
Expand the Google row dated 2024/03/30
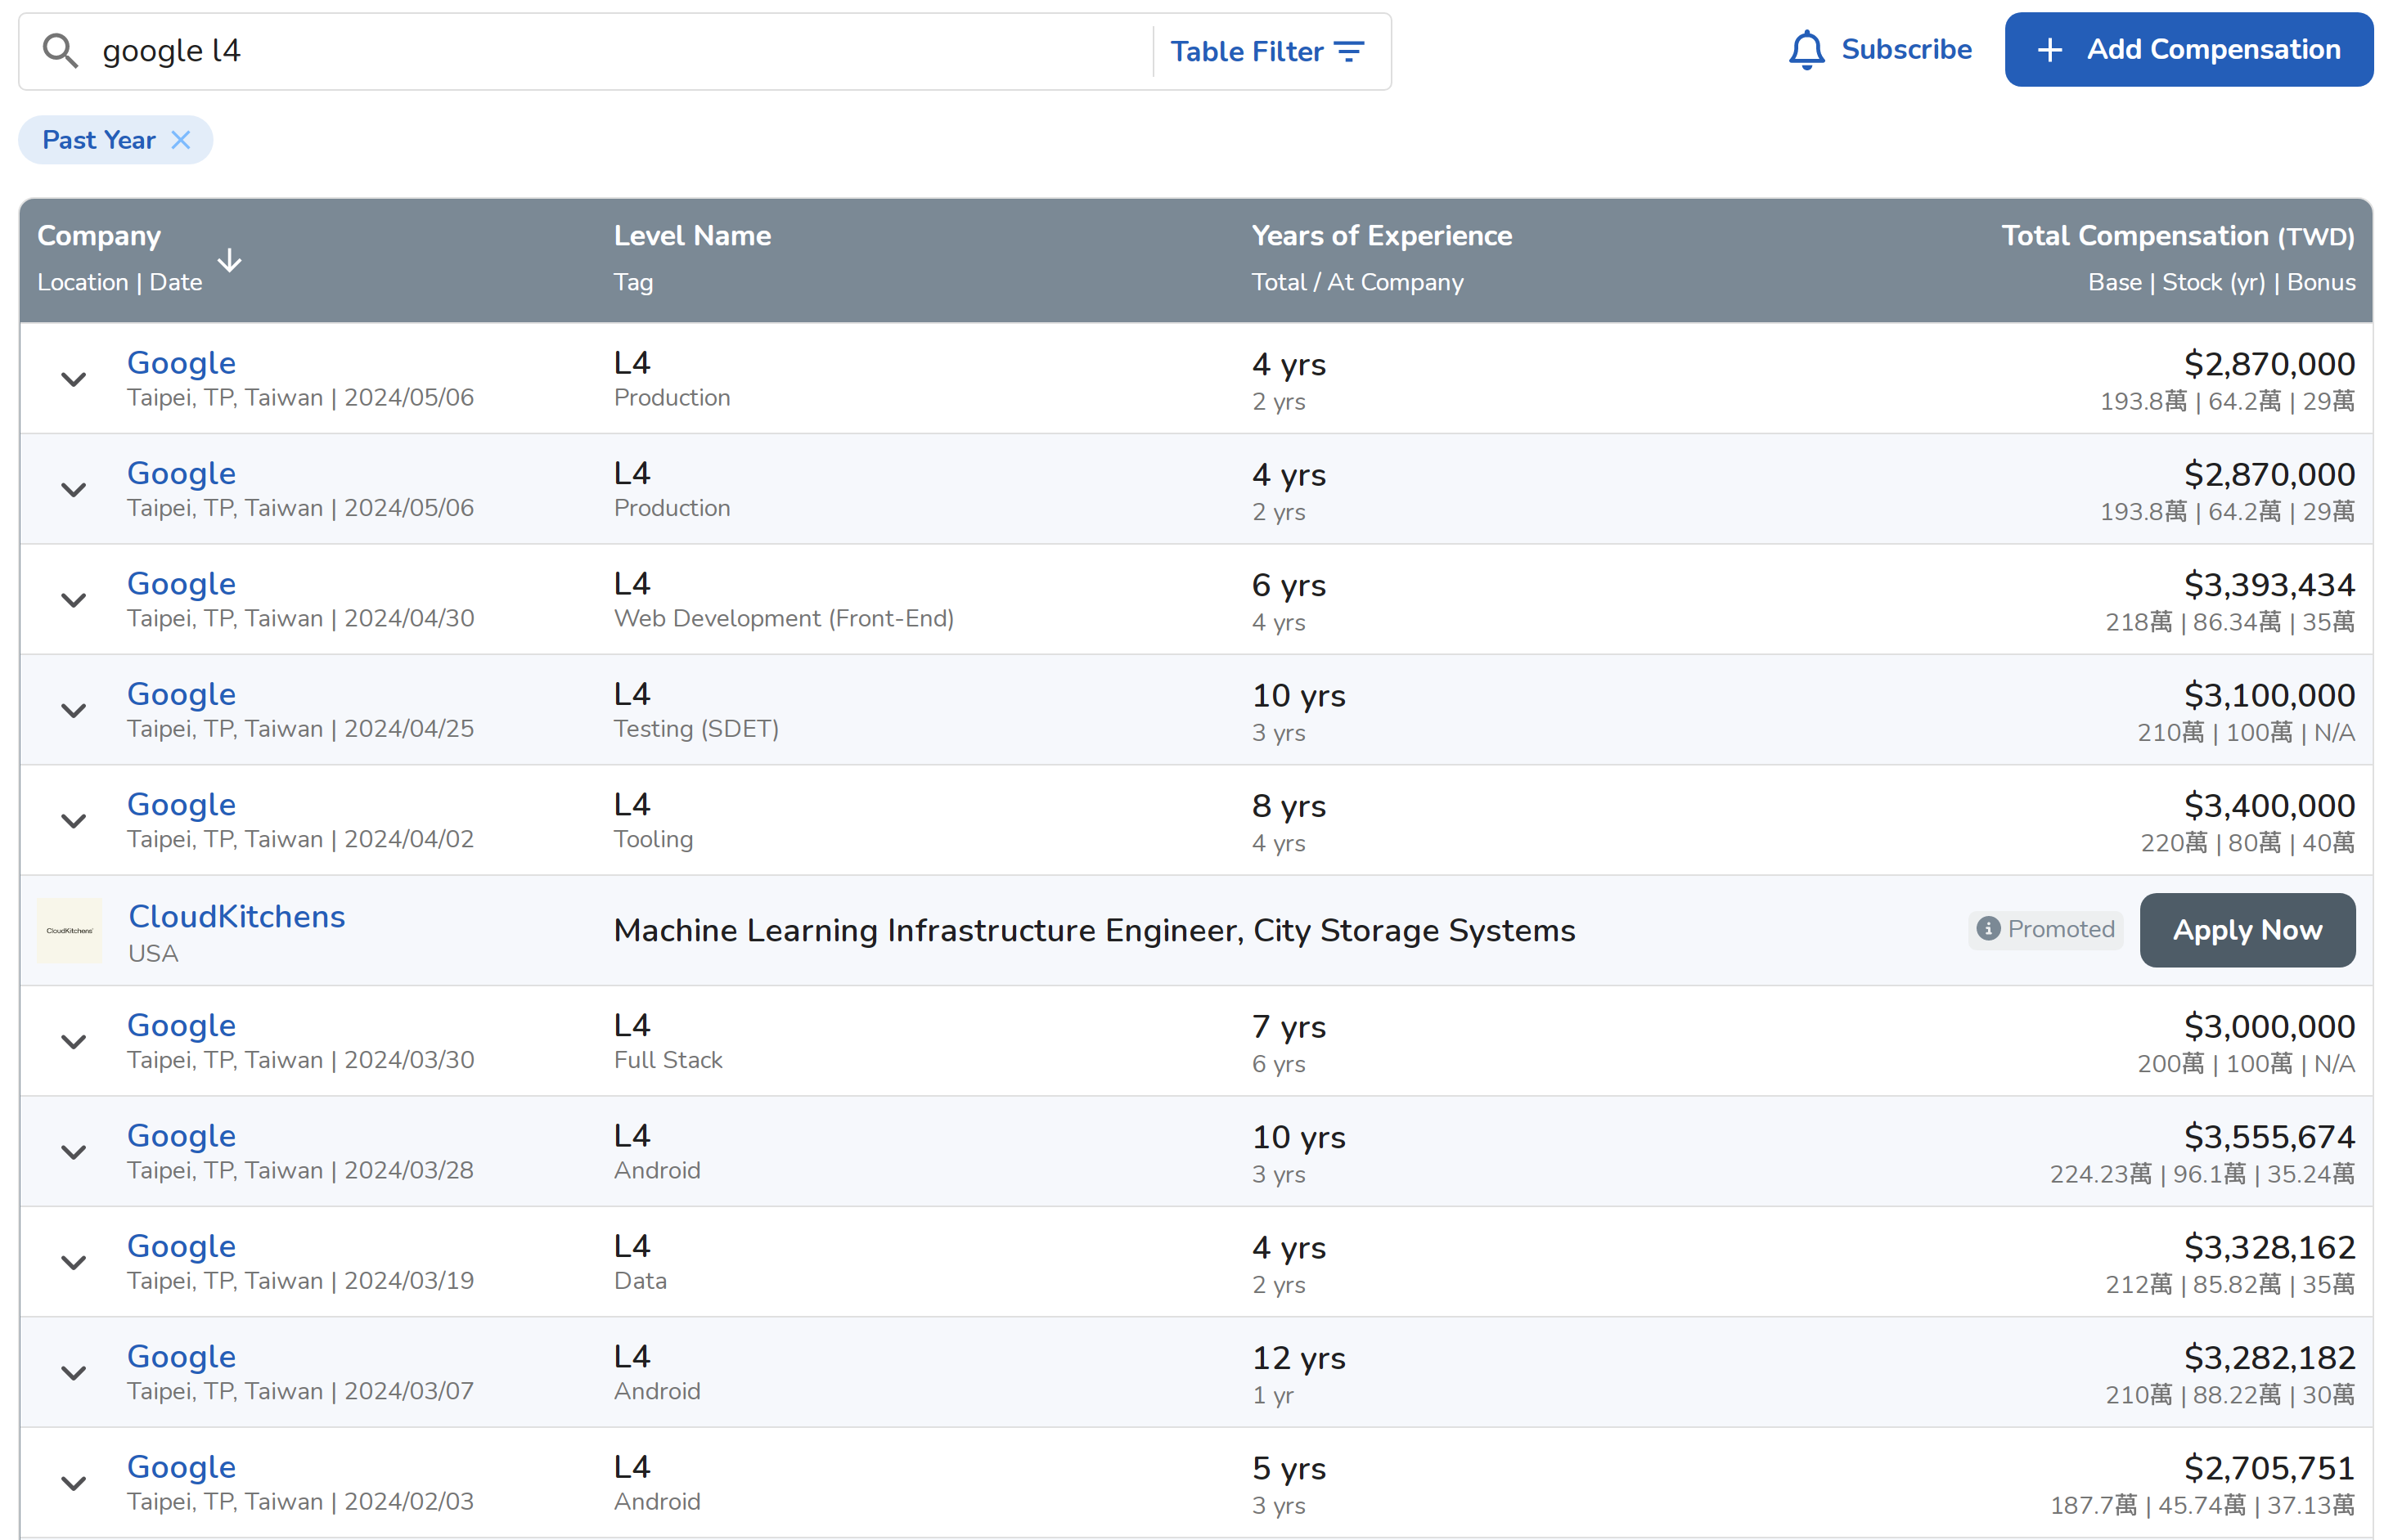(73, 1042)
